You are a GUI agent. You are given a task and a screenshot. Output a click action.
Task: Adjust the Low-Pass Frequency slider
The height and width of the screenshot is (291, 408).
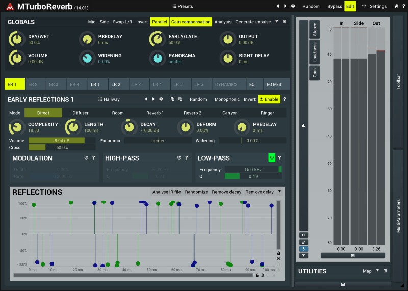point(253,169)
